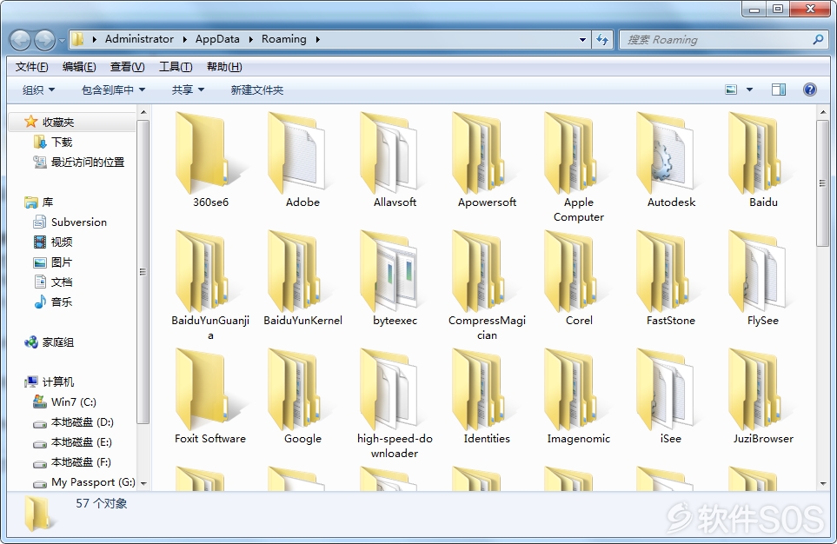Screen dimensions: 837x544
Task: Toggle the preview pane icon
Action: (x=779, y=90)
